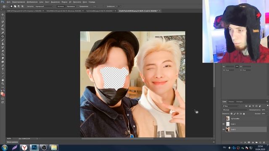
Task: Toggle layer filtering switch on or off
Action: pyautogui.click(x=268, y=106)
